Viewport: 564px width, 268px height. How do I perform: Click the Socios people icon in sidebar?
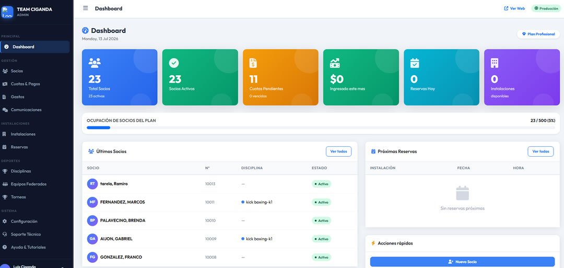click(5, 71)
